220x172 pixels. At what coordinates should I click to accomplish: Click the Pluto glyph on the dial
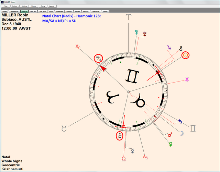(x=145, y=34)
